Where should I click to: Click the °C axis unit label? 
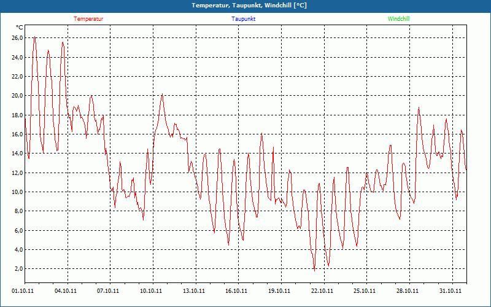20,28
